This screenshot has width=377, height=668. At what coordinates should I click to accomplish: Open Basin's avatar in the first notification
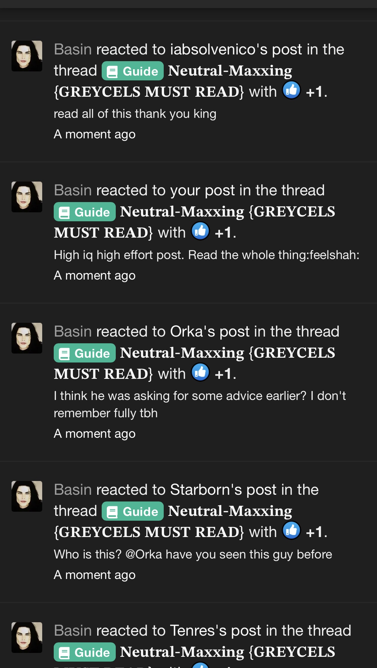coord(27,56)
